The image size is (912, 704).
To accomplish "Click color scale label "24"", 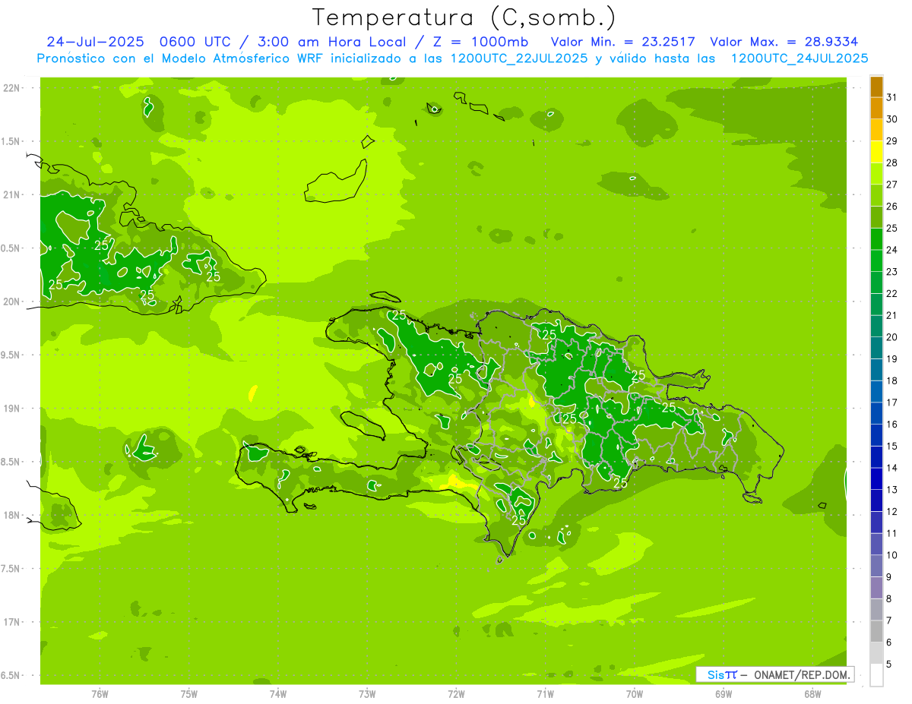I will 892,250.
